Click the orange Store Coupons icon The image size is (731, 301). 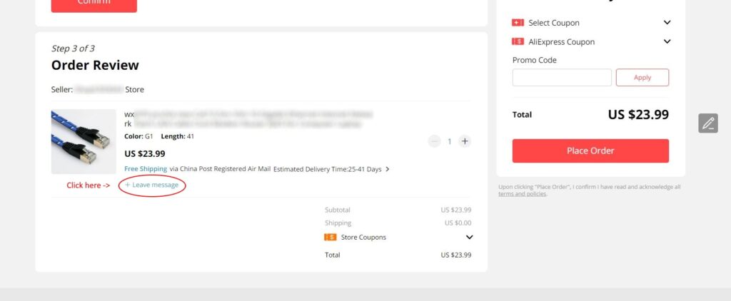click(330, 238)
